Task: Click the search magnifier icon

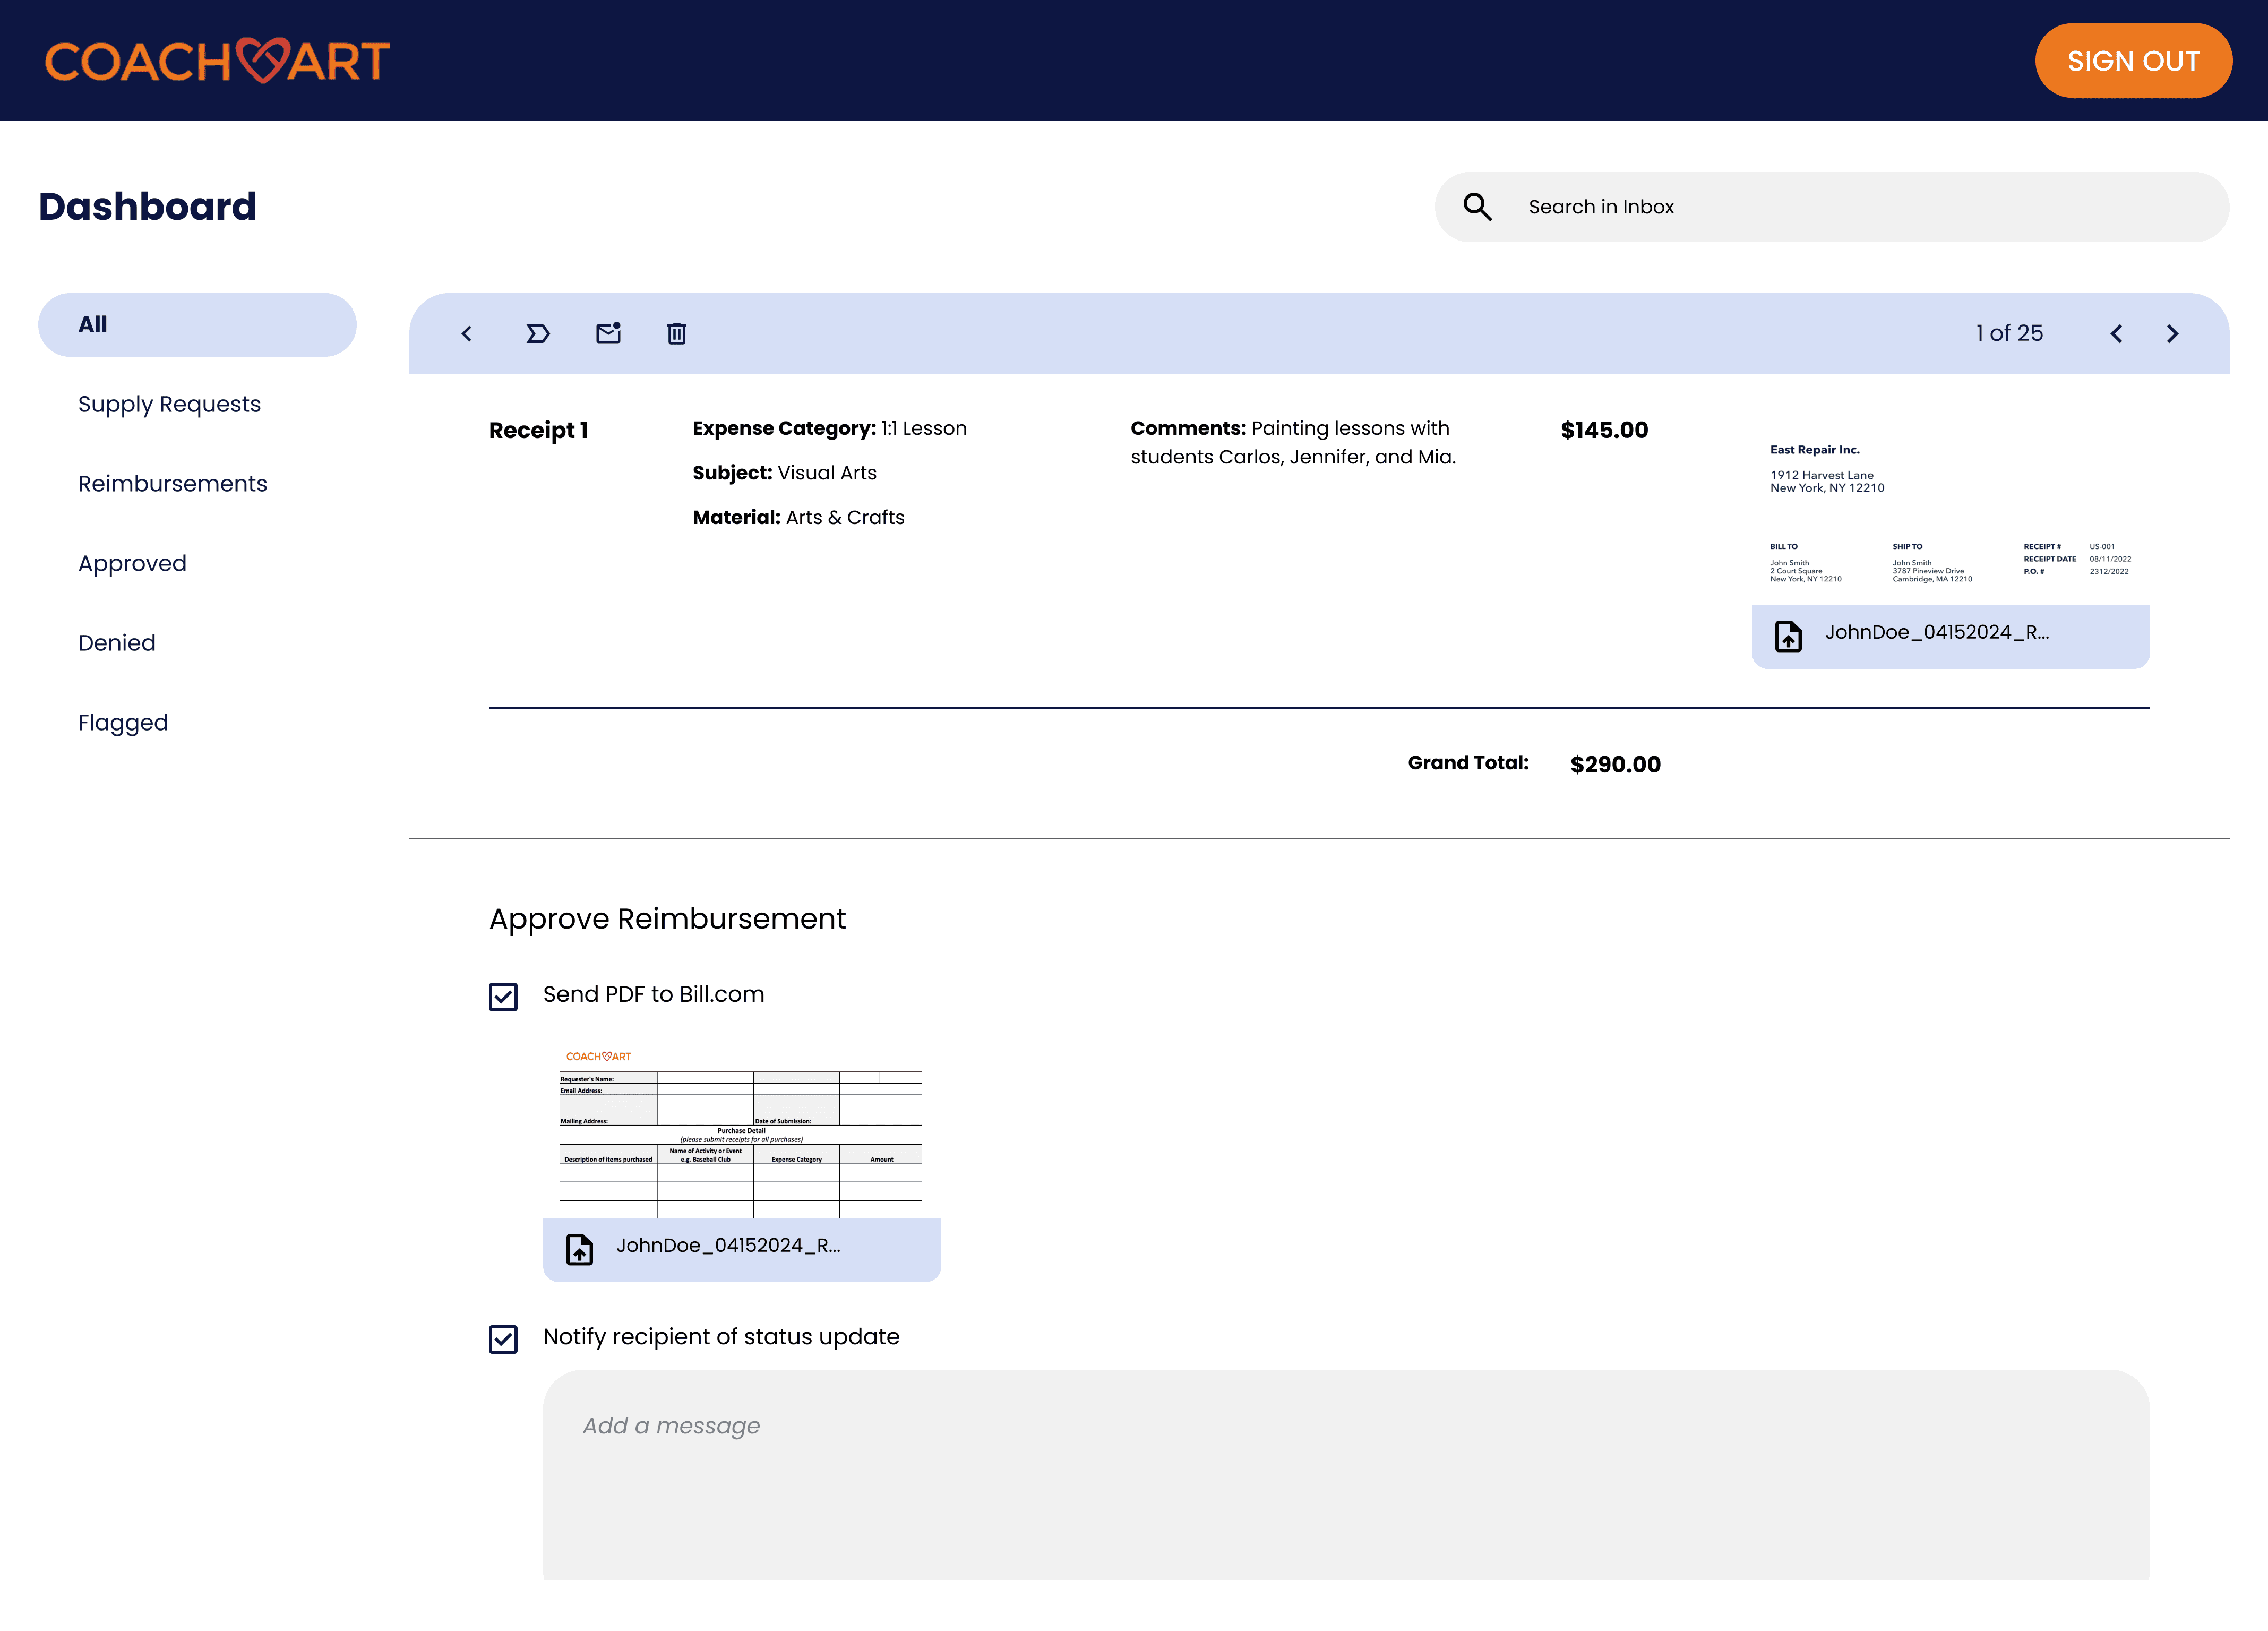Action: [1477, 207]
